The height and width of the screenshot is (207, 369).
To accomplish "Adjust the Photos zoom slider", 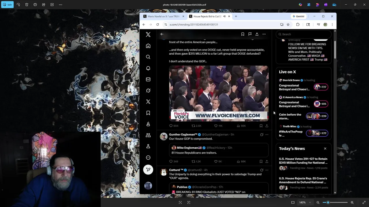I will (x=335, y=202).
